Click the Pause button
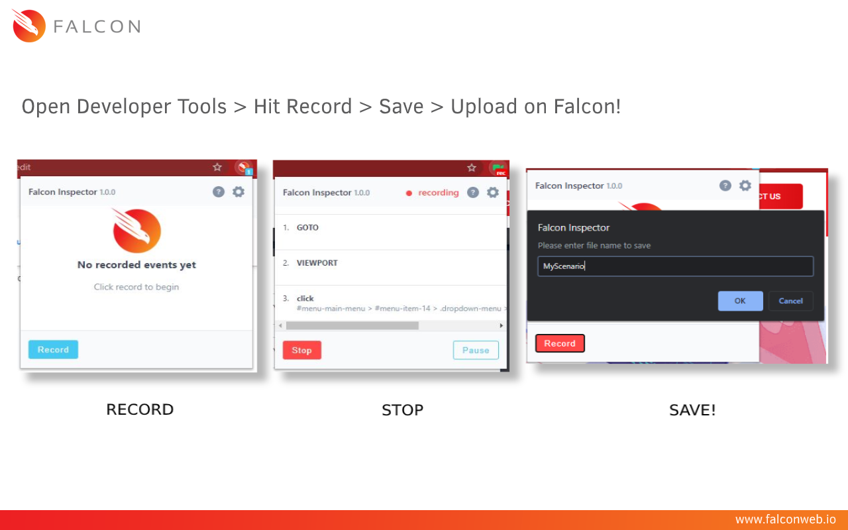 click(476, 350)
